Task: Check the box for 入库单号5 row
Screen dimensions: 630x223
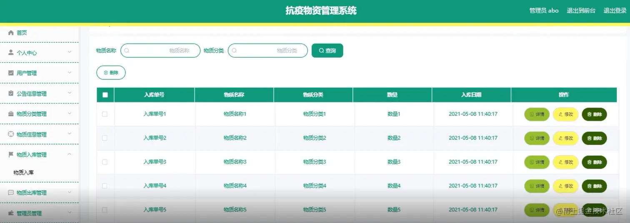Action: click(105, 210)
